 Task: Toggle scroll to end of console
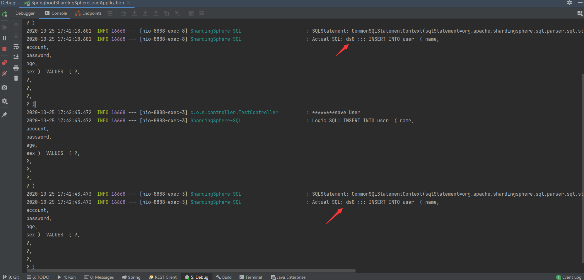16,57
